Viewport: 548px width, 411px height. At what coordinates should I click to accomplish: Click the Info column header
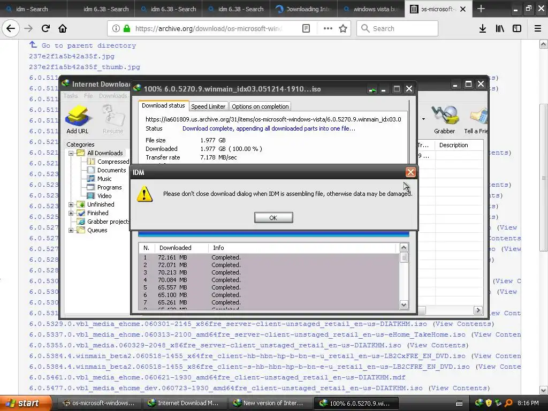[218, 248]
